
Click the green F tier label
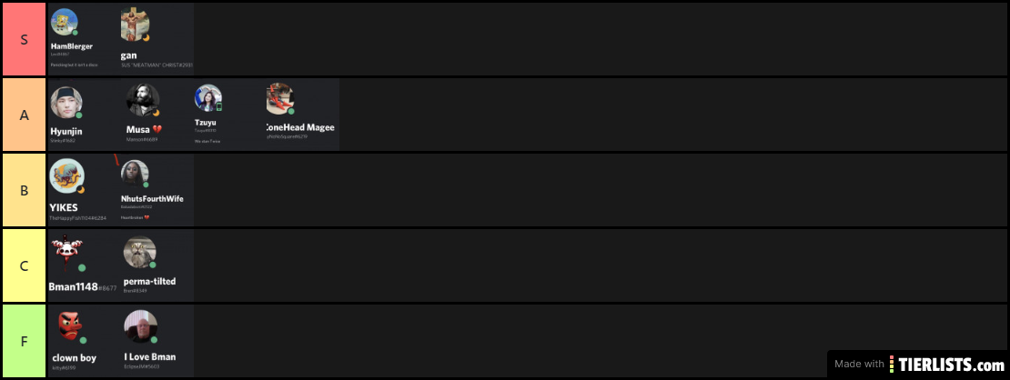(24, 341)
